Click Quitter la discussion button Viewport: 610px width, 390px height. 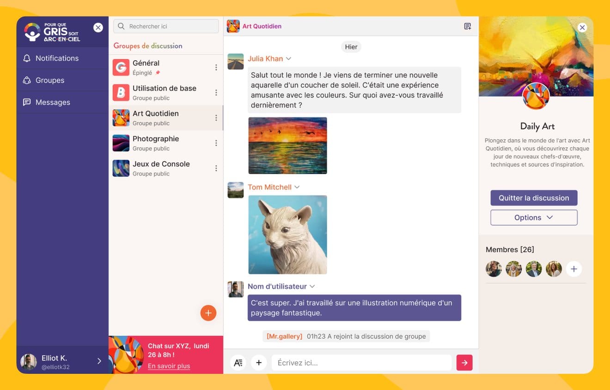click(x=534, y=198)
